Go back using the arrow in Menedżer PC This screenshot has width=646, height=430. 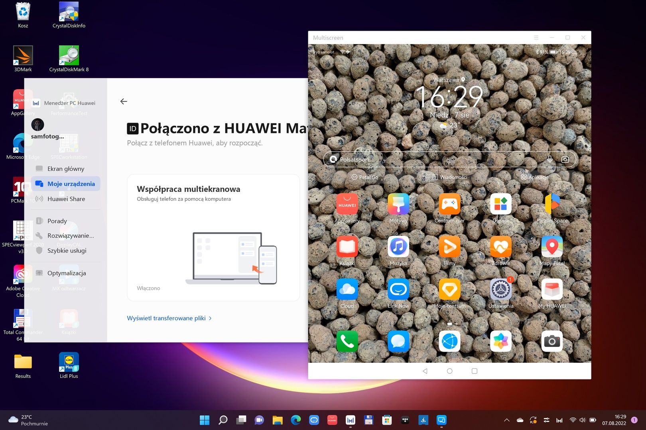124,102
